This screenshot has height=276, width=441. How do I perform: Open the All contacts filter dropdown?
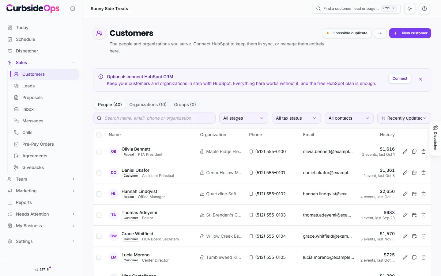tap(349, 118)
